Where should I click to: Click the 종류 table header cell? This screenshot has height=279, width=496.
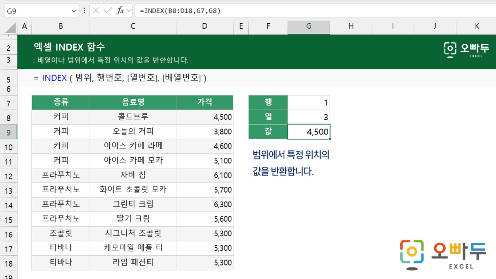[61, 102]
